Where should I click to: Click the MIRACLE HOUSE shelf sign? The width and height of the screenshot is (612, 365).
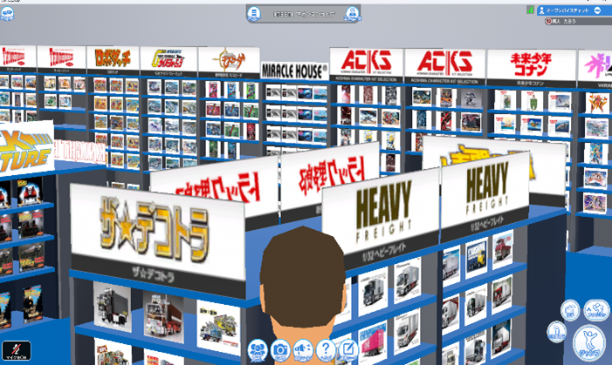tap(294, 71)
